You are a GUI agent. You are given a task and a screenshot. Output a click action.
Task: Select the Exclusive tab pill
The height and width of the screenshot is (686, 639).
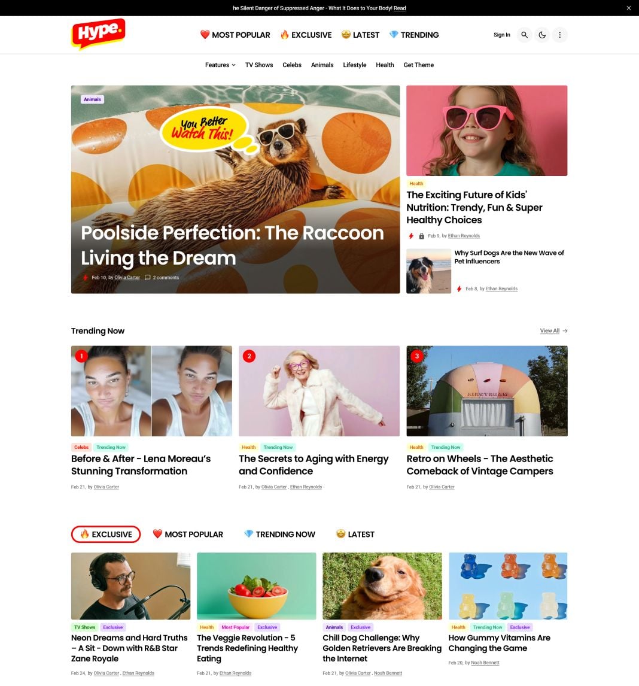[106, 534]
